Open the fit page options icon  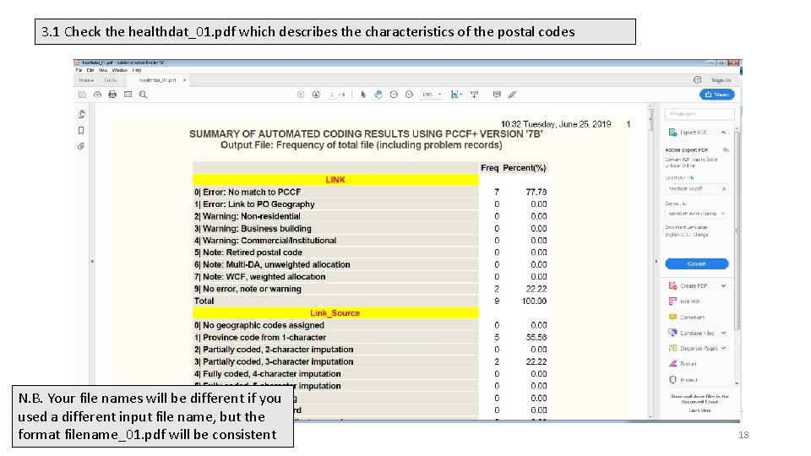coord(455,95)
